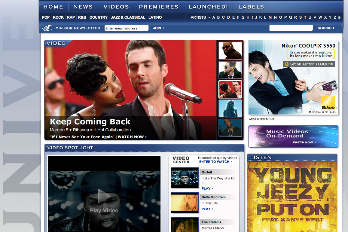348x232 pixels.
Task: Open the HOME menu item
Action: click(x=53, y=7)
